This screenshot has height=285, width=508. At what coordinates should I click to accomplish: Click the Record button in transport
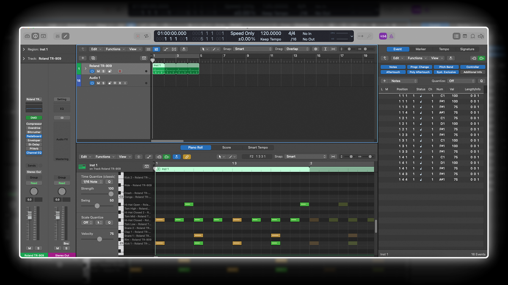coord(138,36)
